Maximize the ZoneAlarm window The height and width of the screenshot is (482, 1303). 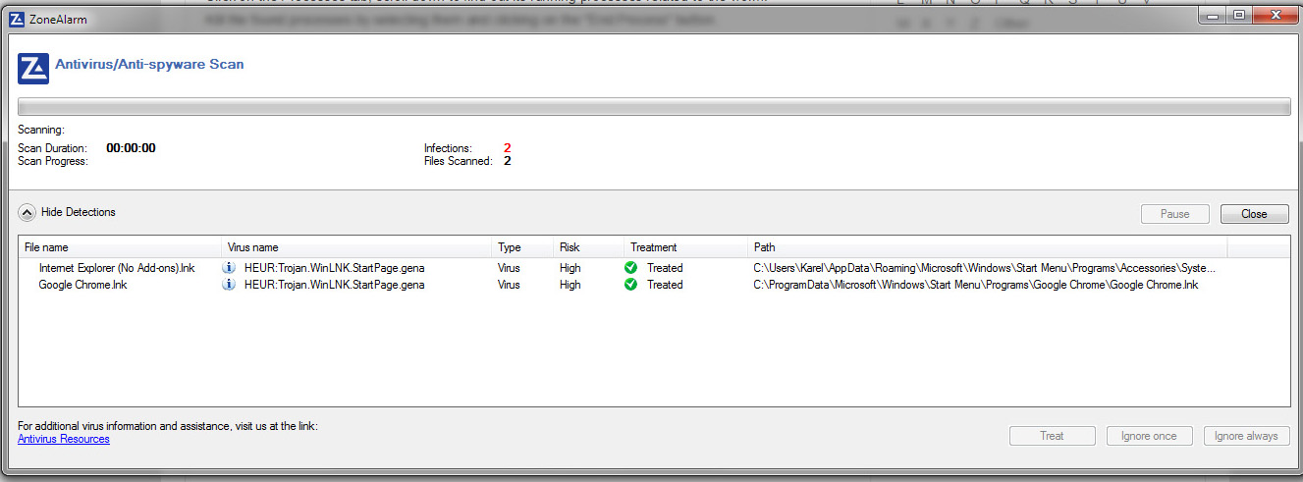coord(1239,14)
